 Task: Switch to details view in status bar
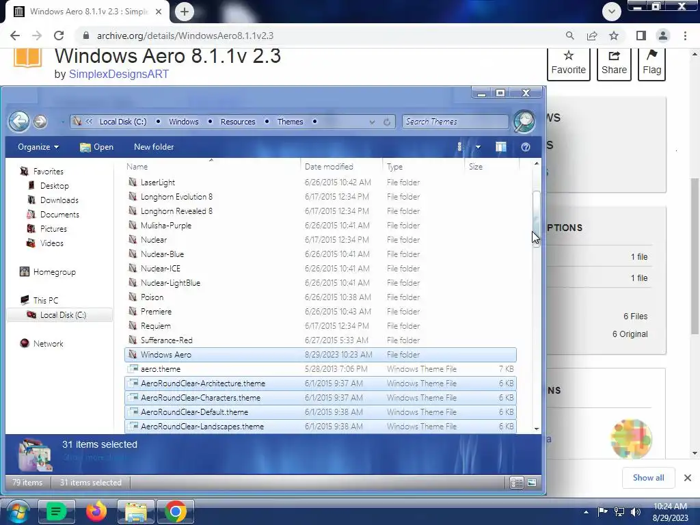pos(517,483)
